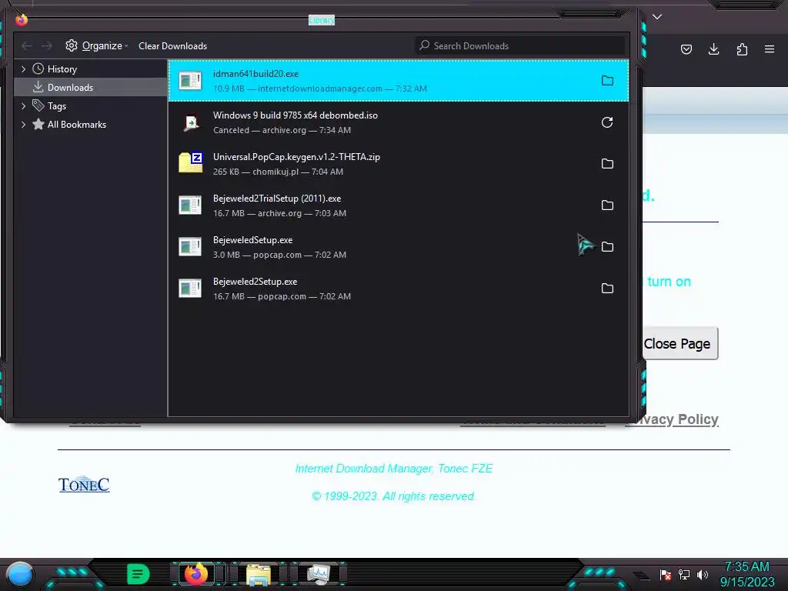Open containing folder for BejeweledSetup.exe
This screenshot has width=788, height=591.
(607, 247)
